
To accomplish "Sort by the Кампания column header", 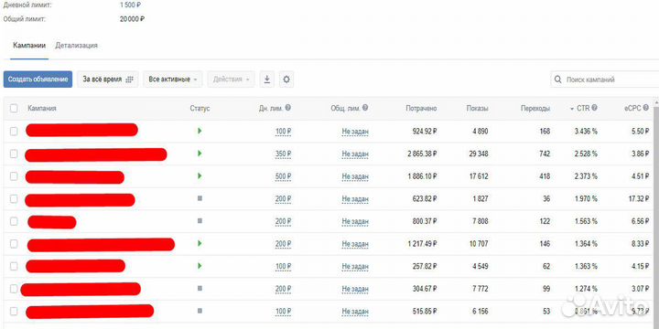I will [42, 108].
